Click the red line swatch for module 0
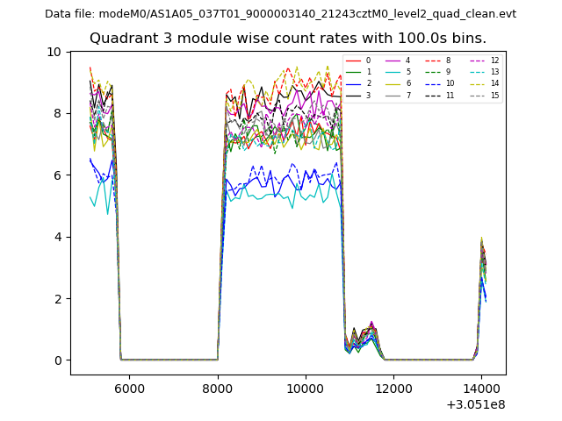This screenshot has height=421, width=562. point(352,61)
